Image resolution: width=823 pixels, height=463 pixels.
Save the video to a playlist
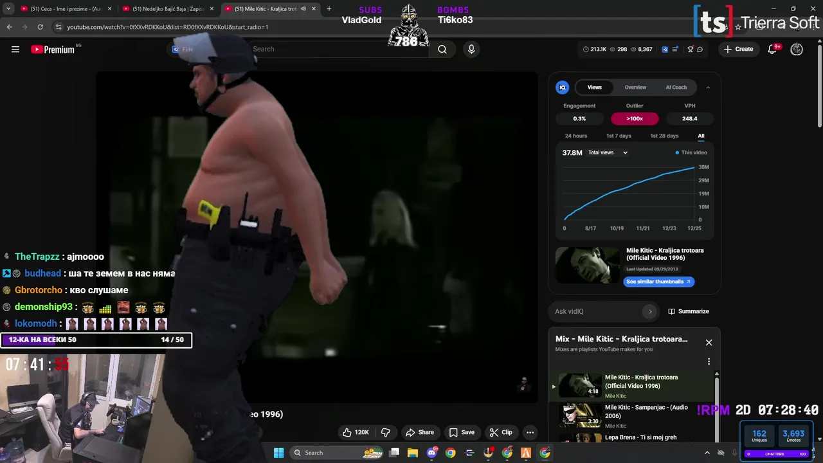pyautogui.click(x=462, y=432)
